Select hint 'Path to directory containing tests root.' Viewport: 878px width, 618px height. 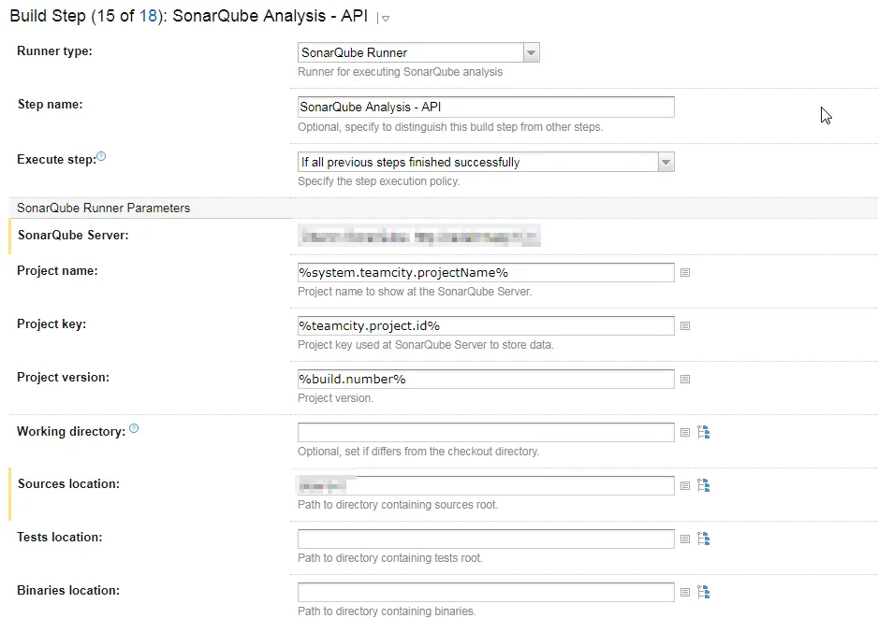389,558
